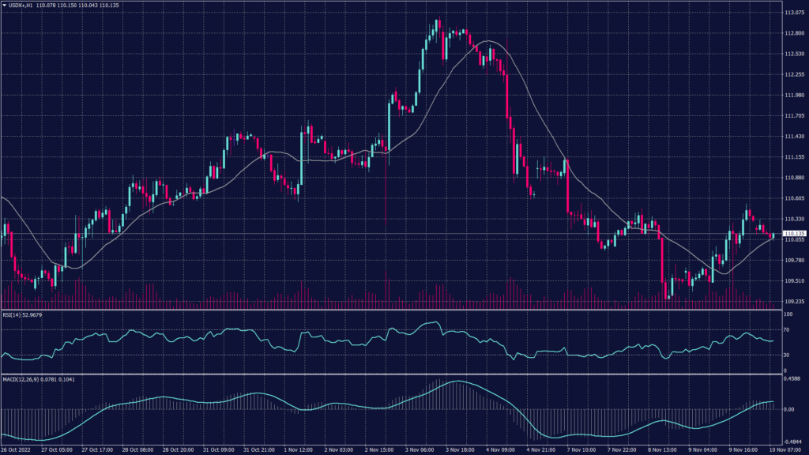Click the MACD 0.00 zero level label

pos(789,410)
